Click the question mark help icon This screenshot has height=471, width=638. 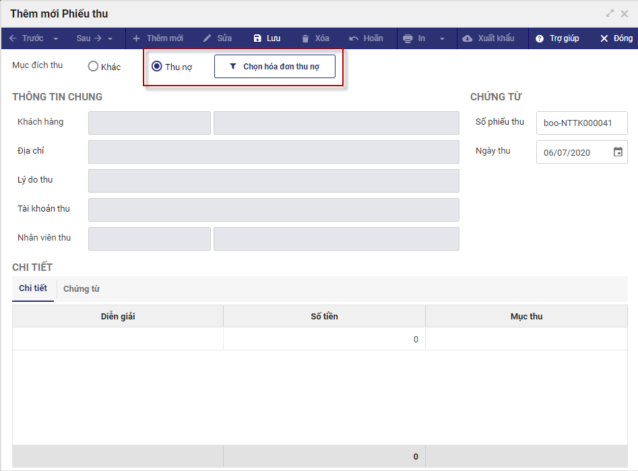540,38
